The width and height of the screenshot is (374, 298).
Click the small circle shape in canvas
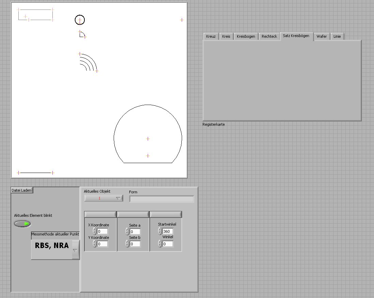point(80,20)
